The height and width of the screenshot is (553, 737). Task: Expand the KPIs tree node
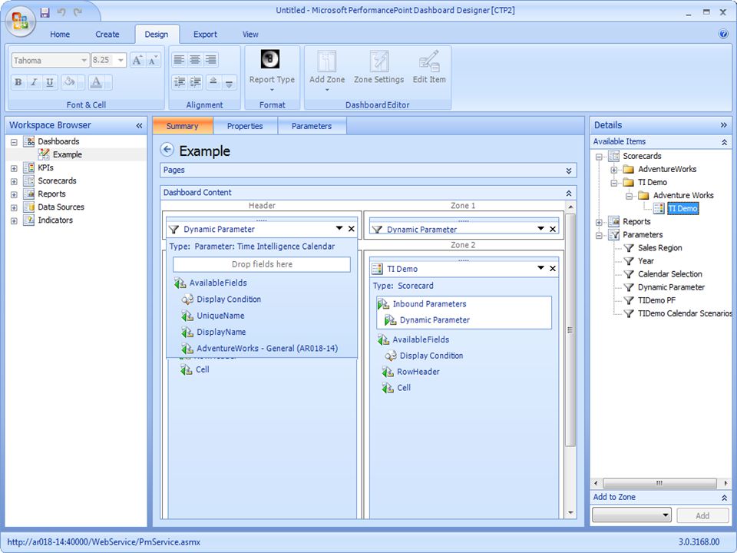14,168
